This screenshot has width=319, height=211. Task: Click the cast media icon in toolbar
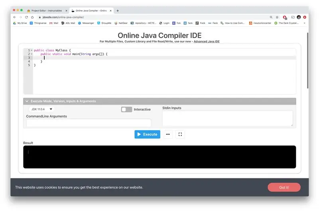coord(293,17)
